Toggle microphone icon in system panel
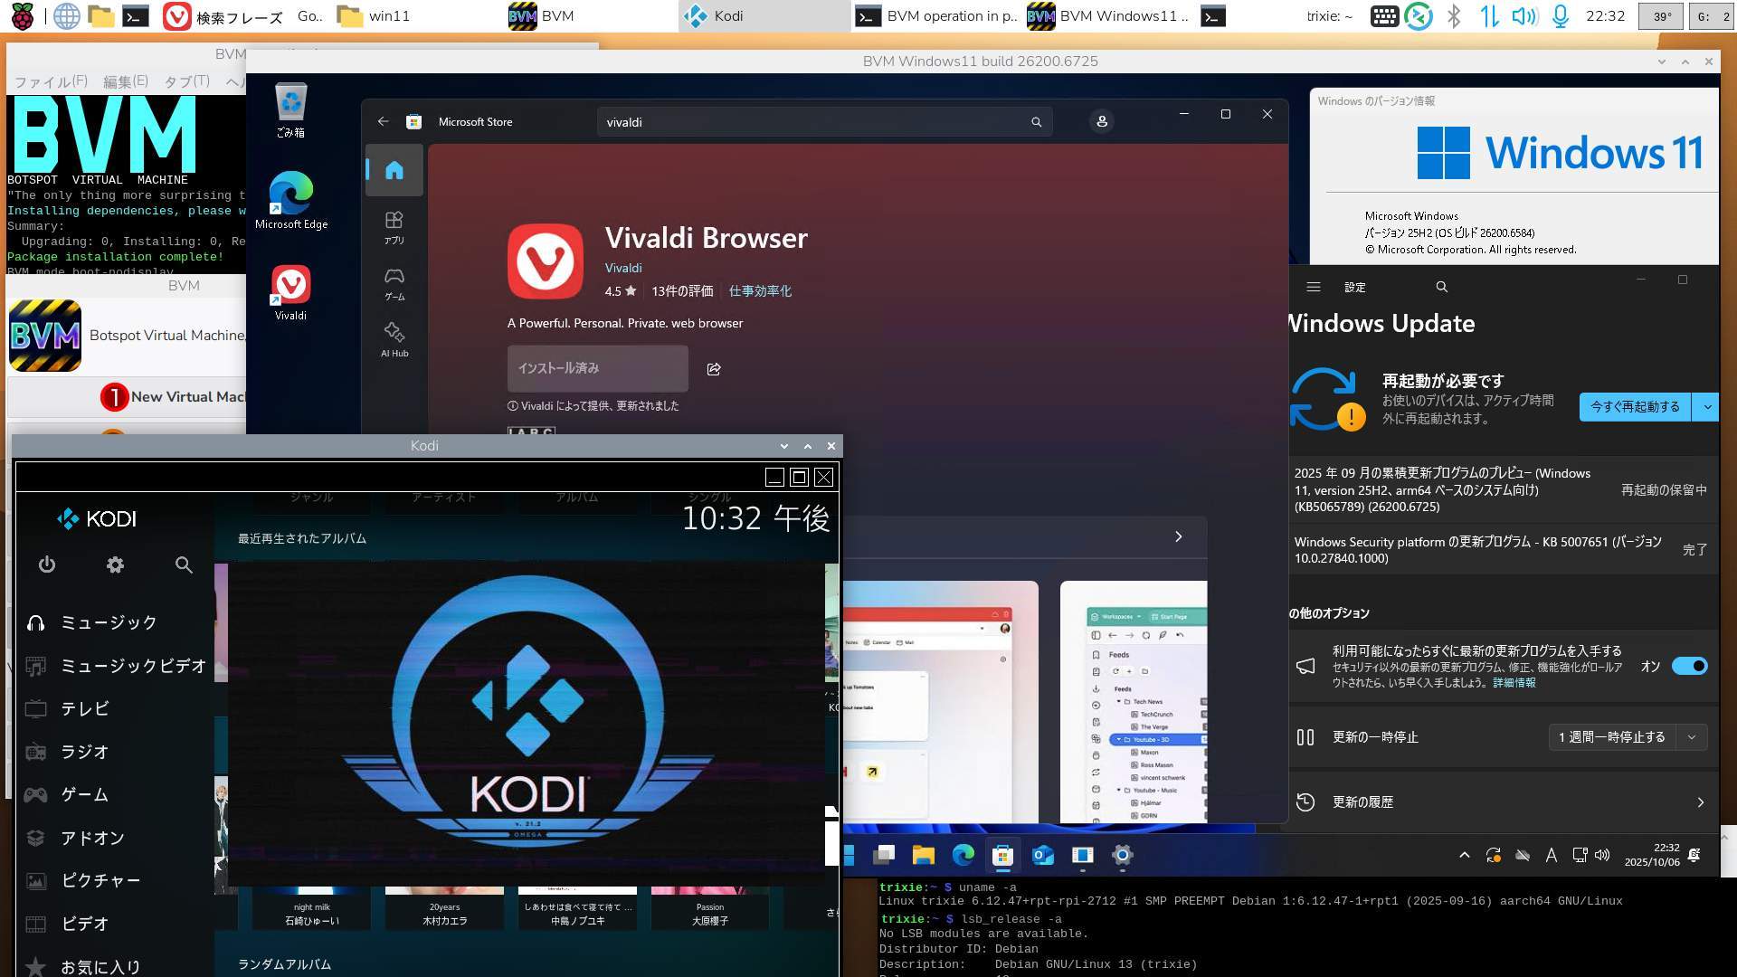 coord(1561,16)
